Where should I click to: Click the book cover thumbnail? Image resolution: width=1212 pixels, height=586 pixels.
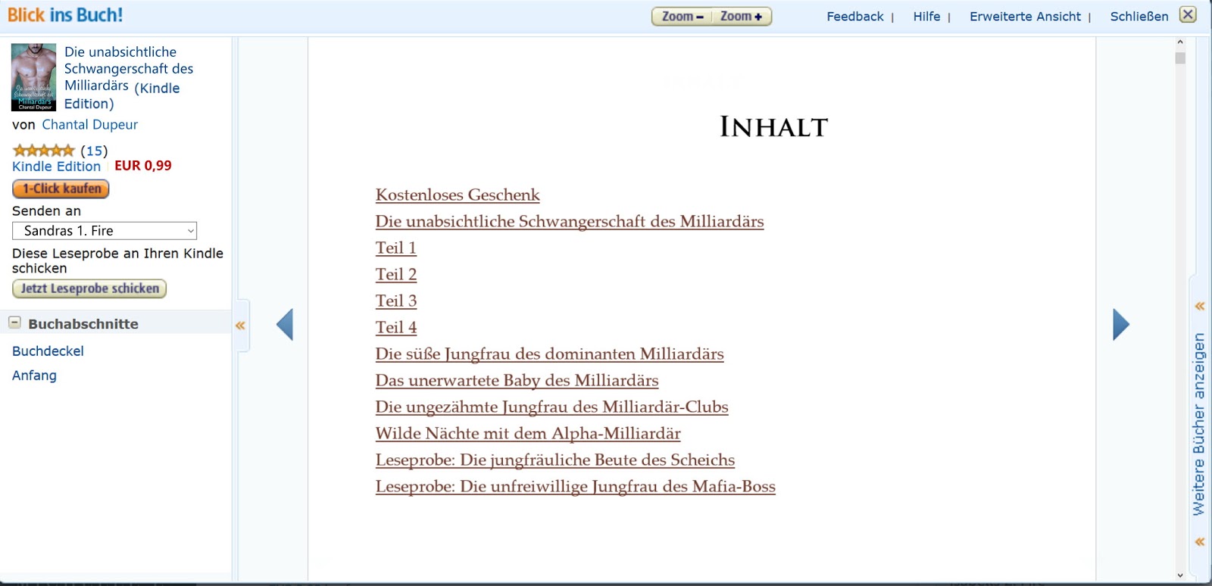tap(33, 77)
